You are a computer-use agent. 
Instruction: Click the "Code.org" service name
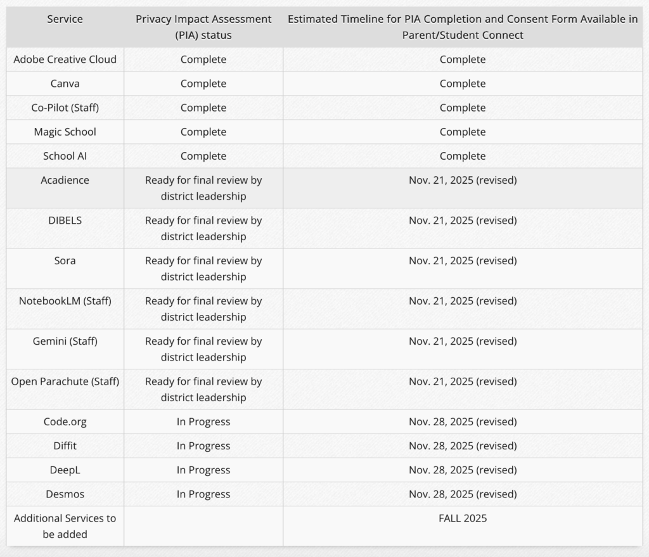point(65,422)
